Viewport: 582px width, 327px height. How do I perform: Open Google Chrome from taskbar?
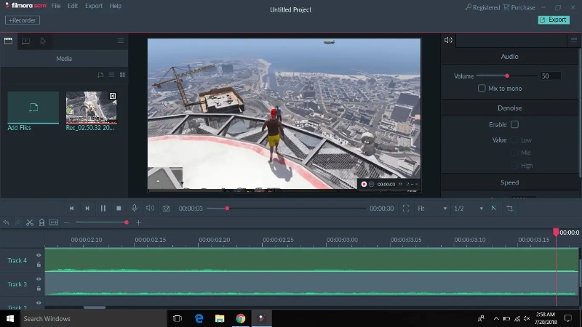coord(241,318)
